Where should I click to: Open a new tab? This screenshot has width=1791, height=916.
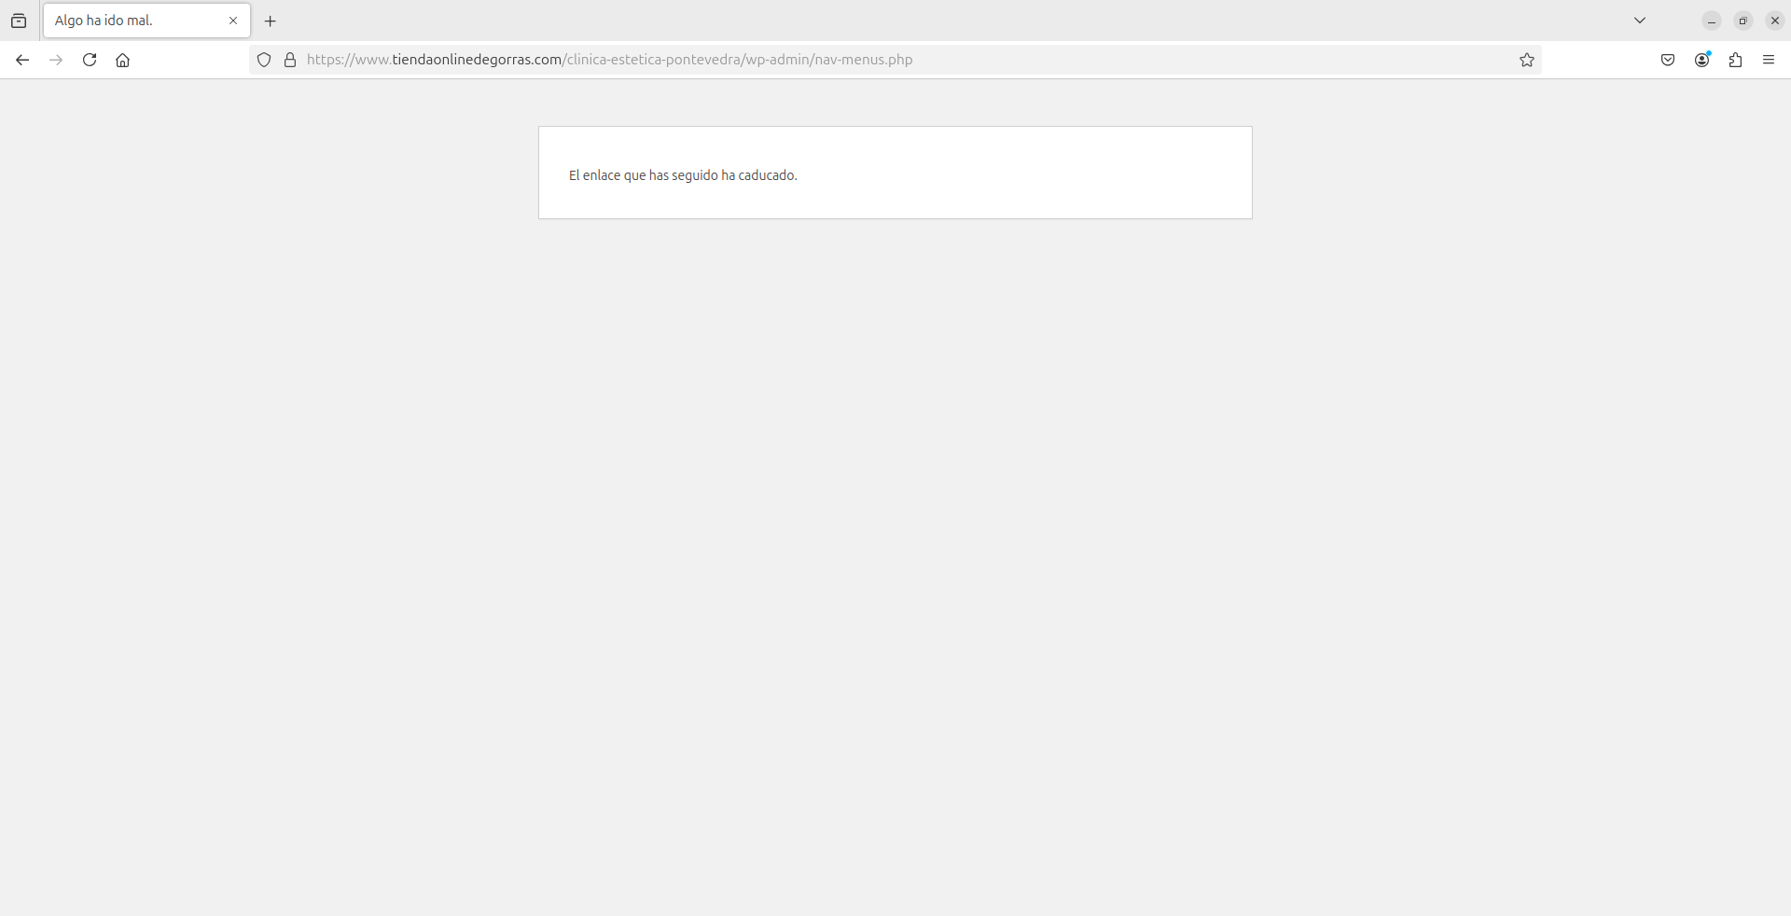(x=271, y=21)
